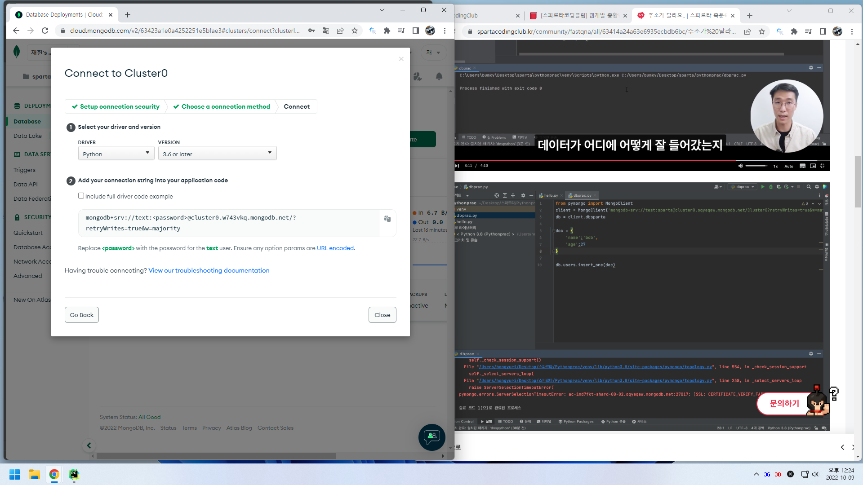Open Windows Start menu
The width and height of the screenshot is (863, 485).
coord(14,474)
